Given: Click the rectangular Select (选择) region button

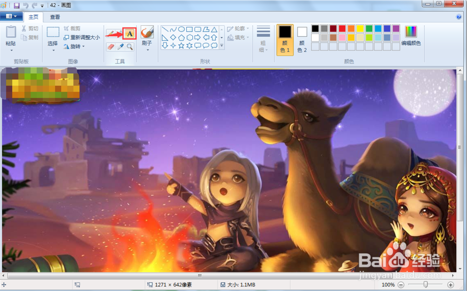Looking at the screenshot, I should point(53,36).
